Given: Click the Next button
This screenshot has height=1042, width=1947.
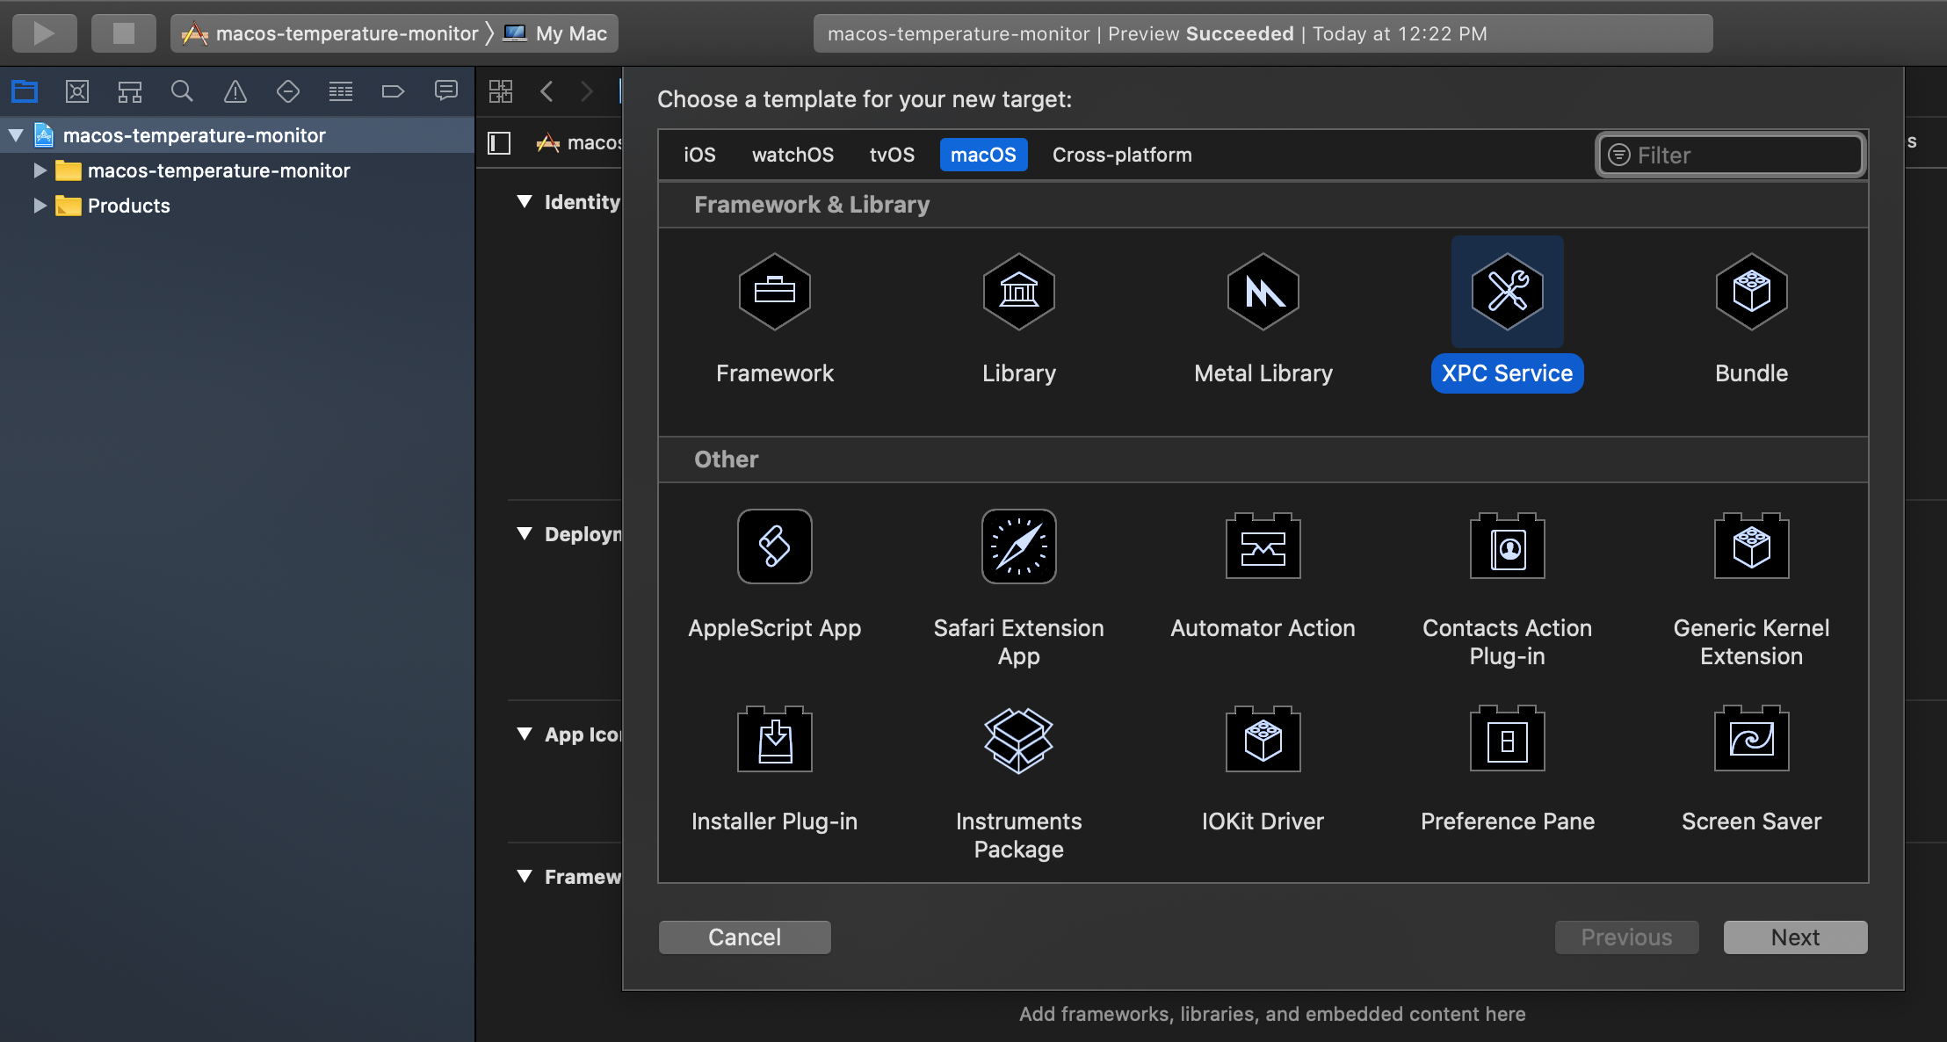Looking at the screenshot, I should [1795, 937].
